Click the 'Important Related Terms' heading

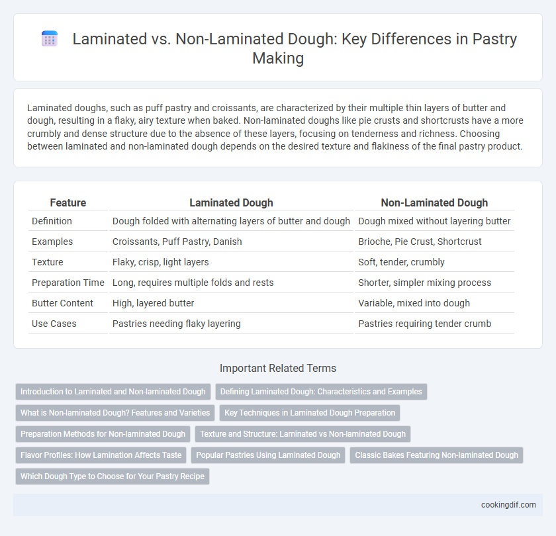click(x=278, y=369)
